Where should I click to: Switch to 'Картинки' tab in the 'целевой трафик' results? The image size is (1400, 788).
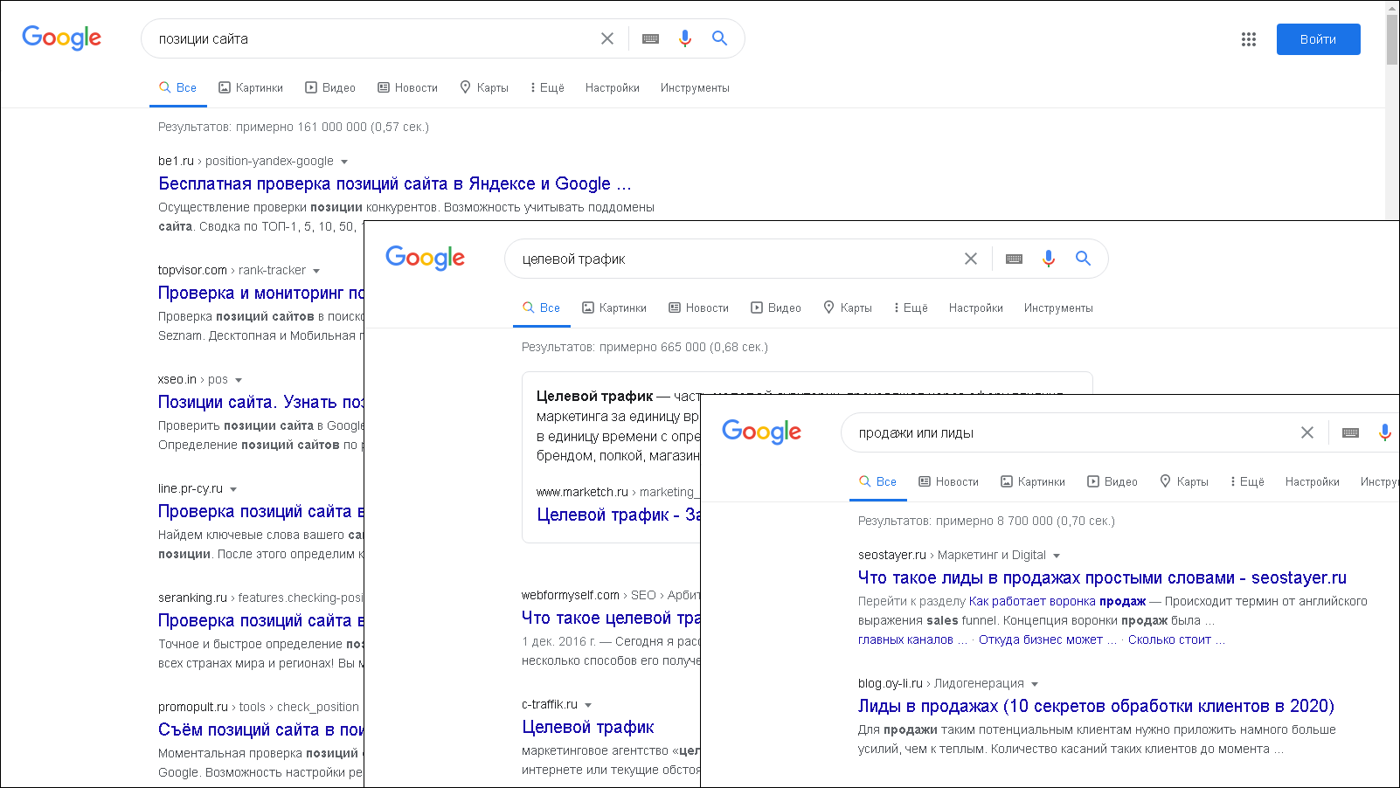click(614, 308)
